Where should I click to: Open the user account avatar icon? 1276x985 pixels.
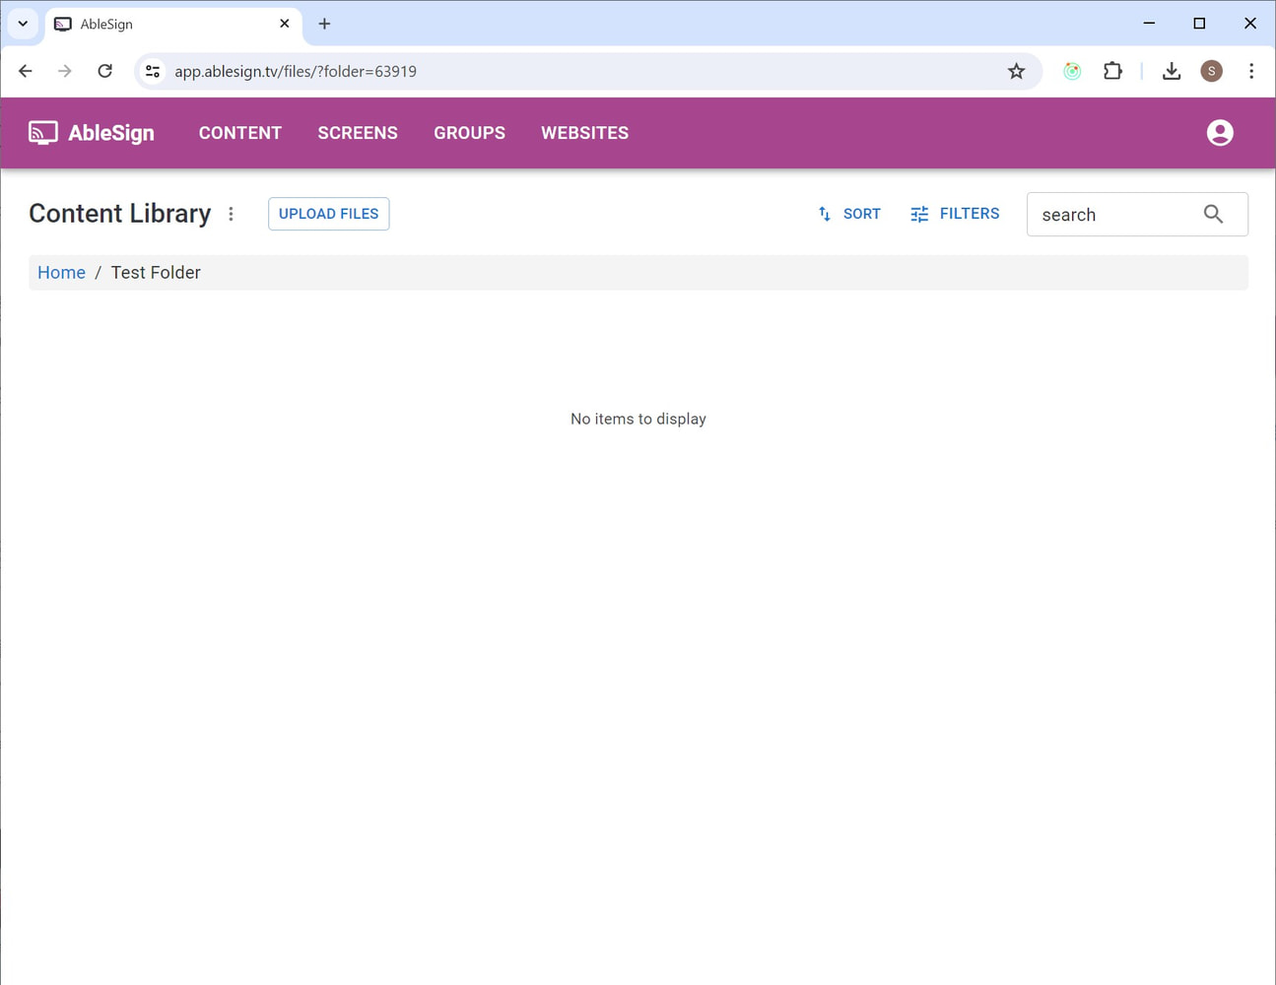[x=1220, y=132]
